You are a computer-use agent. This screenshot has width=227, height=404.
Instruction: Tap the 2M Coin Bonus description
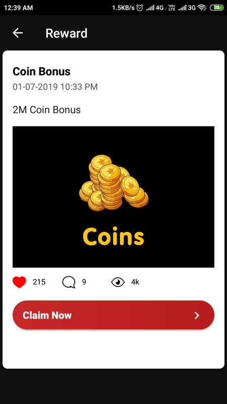46,110
